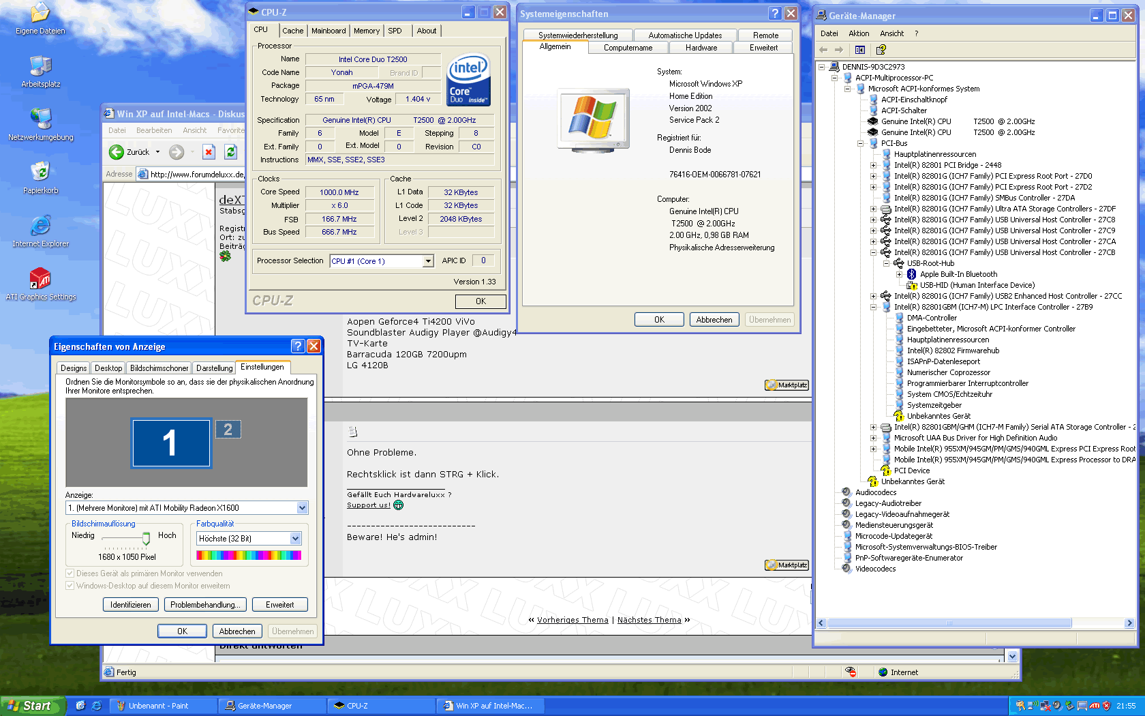Click the smiley icon next to Support us
This screenshot has width=1145, height=716.
[x=399, y=505]
